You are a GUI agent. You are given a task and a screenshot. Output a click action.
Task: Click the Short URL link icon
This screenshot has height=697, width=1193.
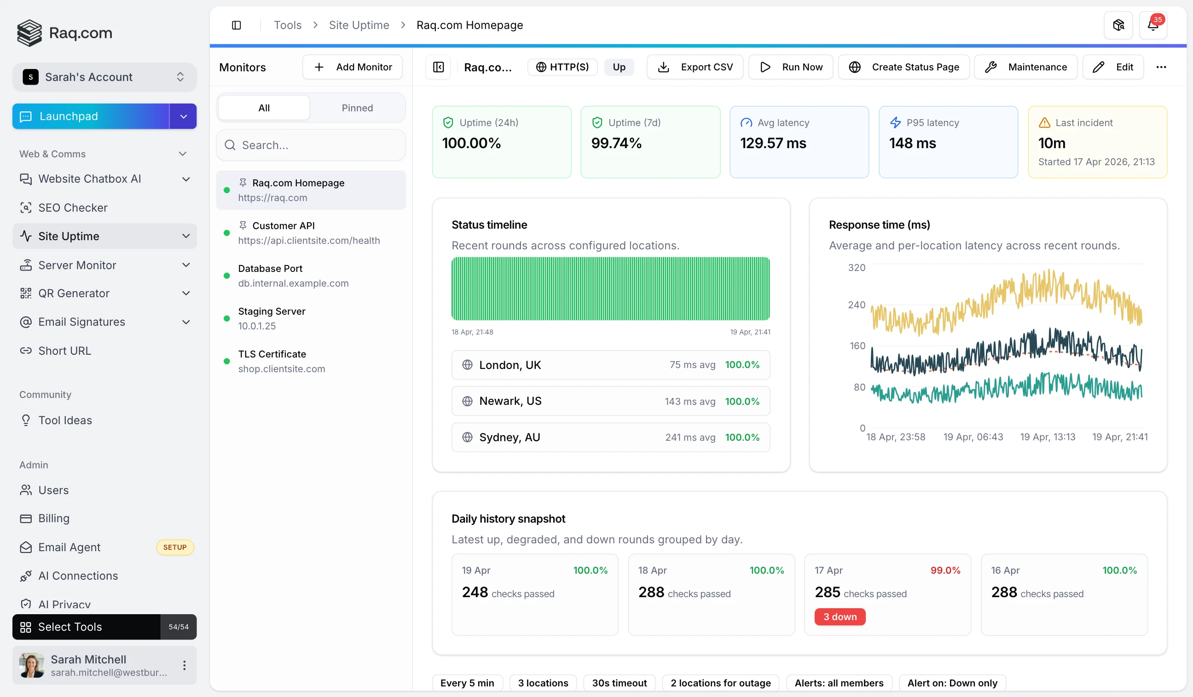click(x=26, y=351)
